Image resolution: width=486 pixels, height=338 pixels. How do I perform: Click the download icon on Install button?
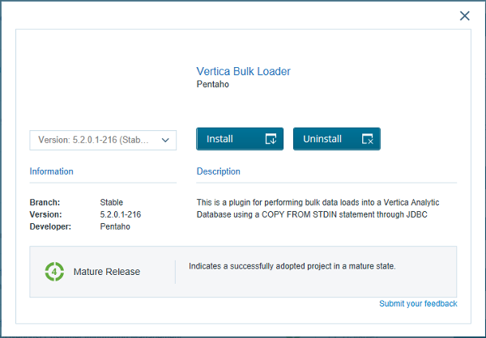coord(271,139)
